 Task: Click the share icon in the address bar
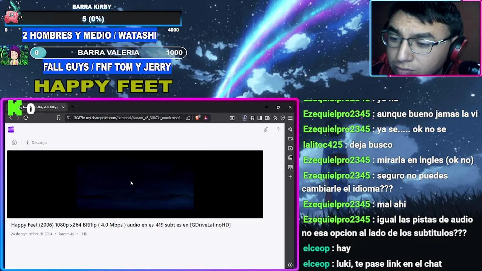click(x=188, y=118)
